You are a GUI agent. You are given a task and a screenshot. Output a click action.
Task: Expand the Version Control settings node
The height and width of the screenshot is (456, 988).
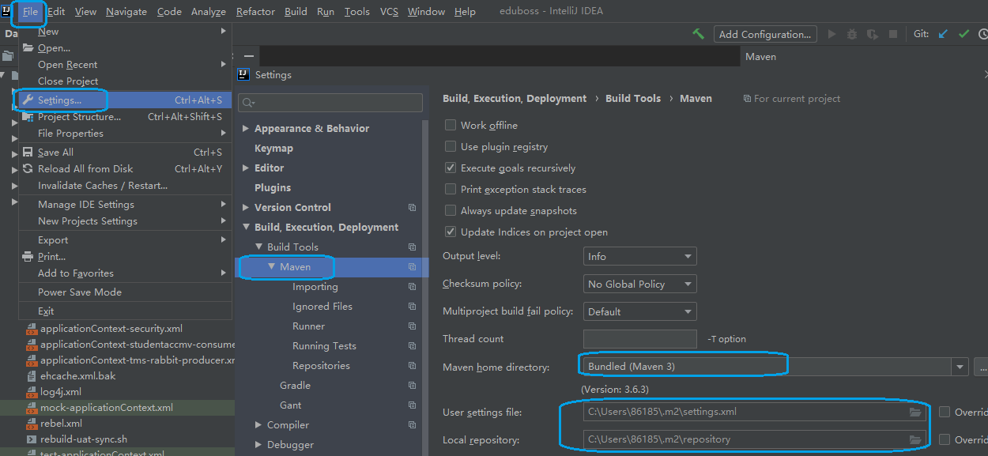tap(246, 208)
